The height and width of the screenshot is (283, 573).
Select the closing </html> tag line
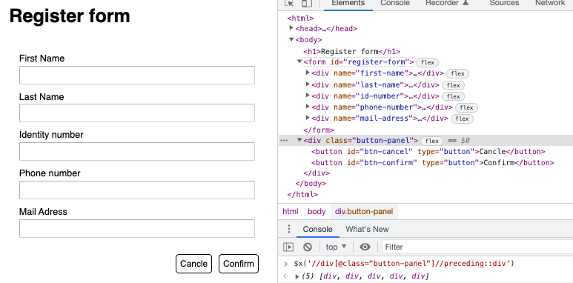point(302,195)
